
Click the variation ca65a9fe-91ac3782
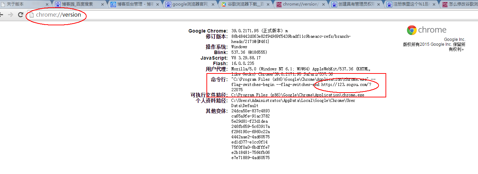(x=250, y=116)
